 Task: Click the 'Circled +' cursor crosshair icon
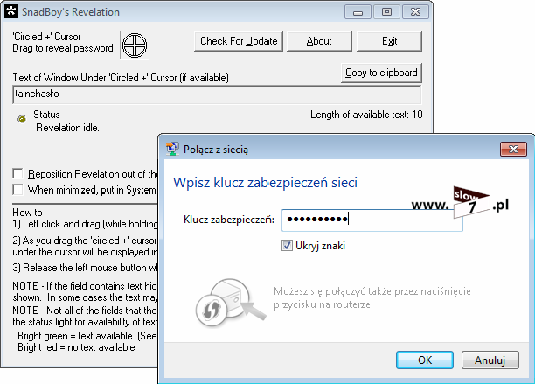(135, 45)
